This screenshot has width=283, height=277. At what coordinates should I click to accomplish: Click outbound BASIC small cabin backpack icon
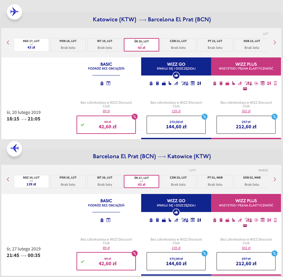click(102, 83)
